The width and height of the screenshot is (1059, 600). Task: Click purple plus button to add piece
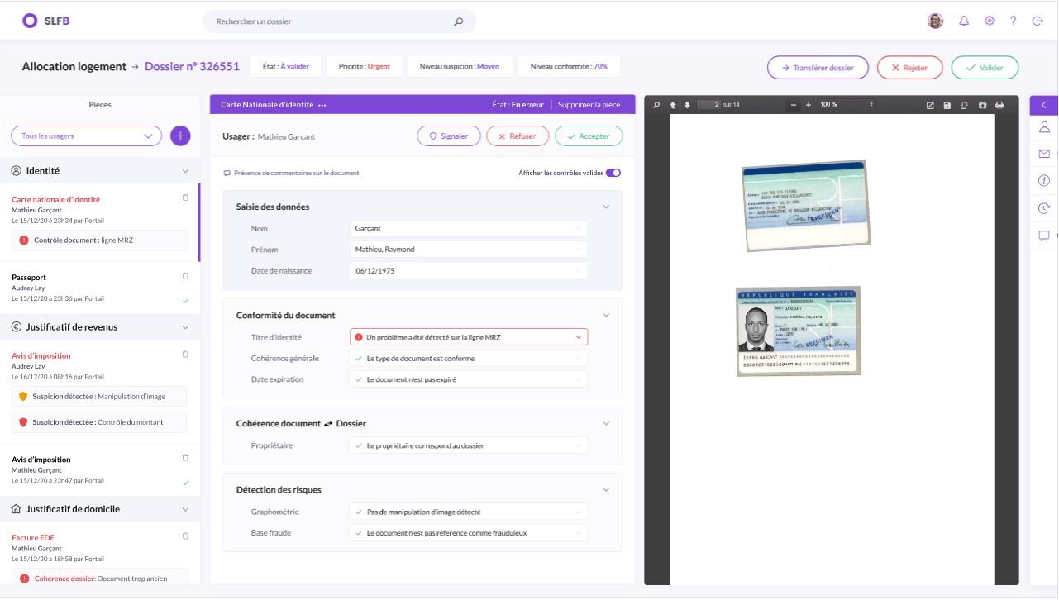pos(180,136)
